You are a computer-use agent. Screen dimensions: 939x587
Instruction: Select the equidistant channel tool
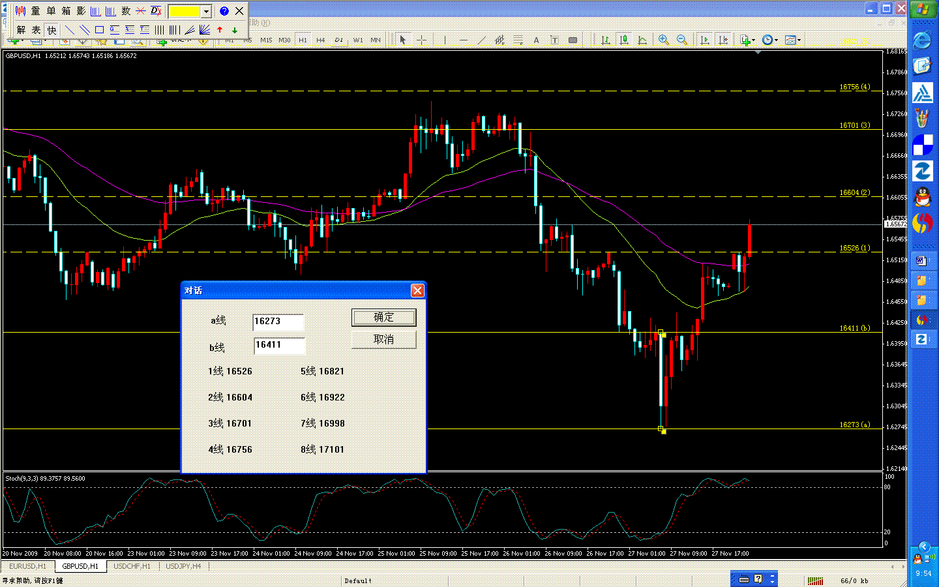point(499,40)
